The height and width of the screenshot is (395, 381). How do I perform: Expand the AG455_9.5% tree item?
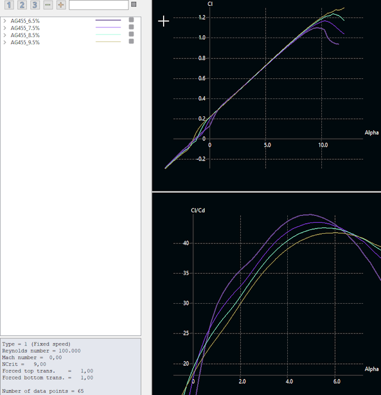tap(5, 42)
